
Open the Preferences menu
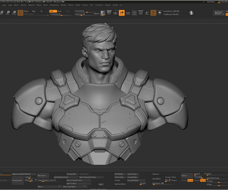(54, 5)
